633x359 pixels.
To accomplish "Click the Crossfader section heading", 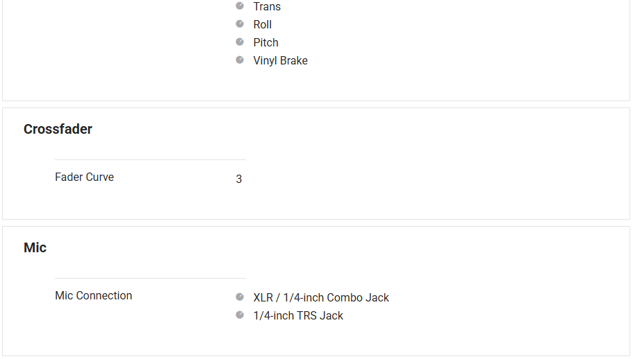I will coord(58,129).
